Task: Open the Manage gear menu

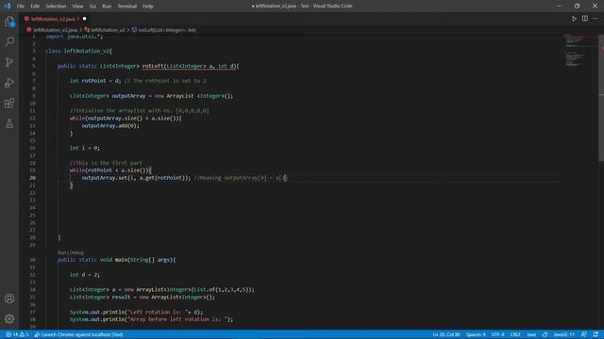Action: click(9, 318)
